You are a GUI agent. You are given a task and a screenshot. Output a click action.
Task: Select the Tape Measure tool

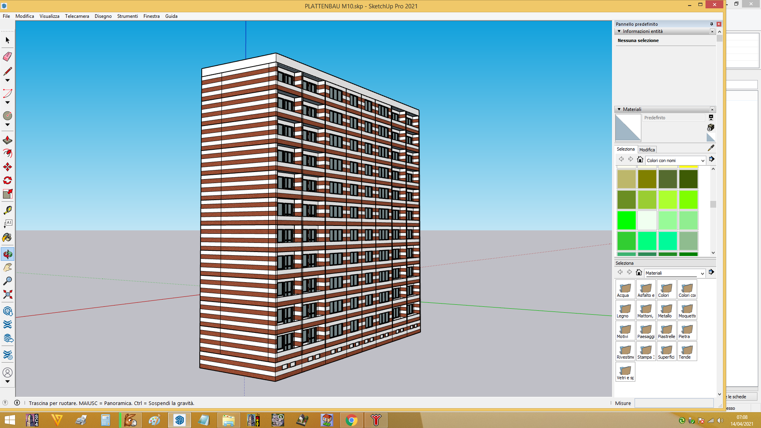(x=8, y=210)
